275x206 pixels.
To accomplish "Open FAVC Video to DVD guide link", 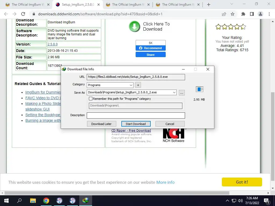I will coord(43,98).
